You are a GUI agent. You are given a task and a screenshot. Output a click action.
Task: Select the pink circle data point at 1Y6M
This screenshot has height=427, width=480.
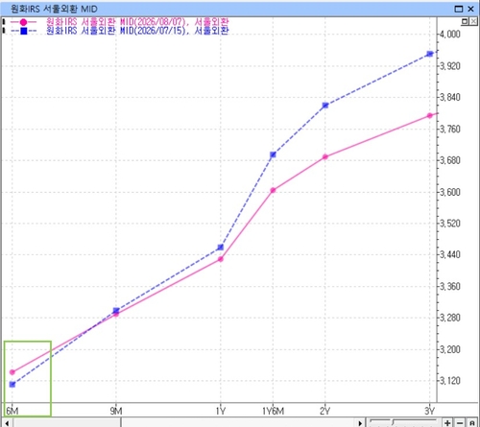273,190
